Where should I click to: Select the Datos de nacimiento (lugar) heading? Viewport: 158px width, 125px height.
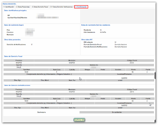pyautogui.click(x=14, y=25)
